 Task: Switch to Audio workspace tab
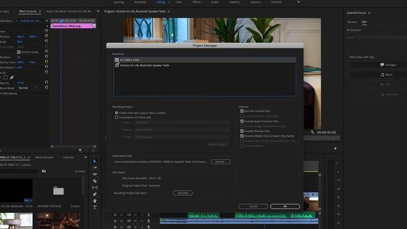pyautogui.click(x=215, y=2)
